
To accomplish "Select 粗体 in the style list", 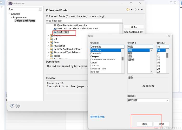I will point(130,56).
